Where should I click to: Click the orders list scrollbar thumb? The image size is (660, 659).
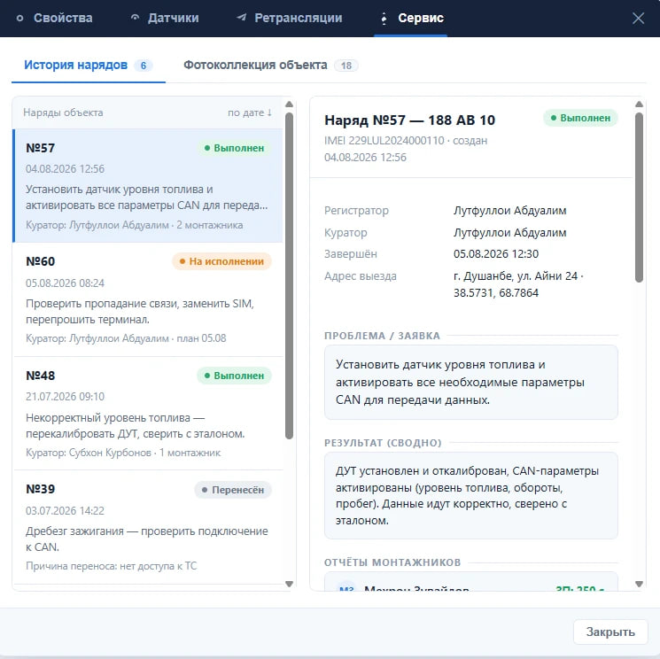[289, 276]
